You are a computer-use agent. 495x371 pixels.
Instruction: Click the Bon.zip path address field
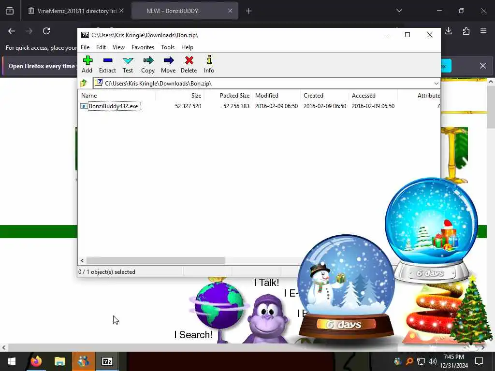click(x=263, y=83)
